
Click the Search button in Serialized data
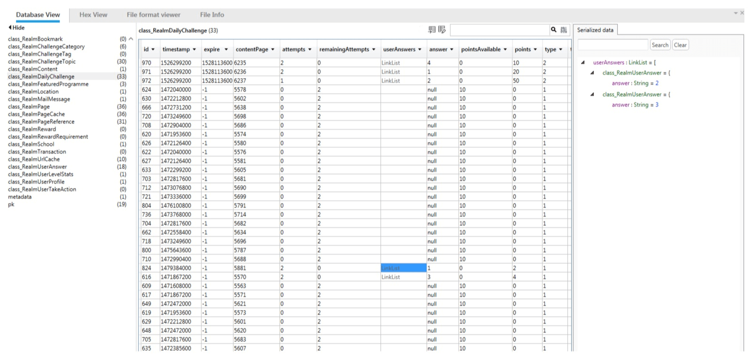pyautogui.click(x=660, y=45)
